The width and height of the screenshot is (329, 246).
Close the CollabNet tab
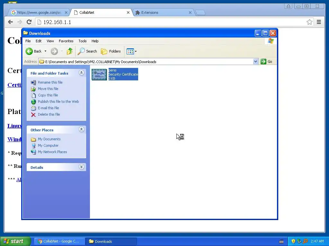(x=128, y=12)
